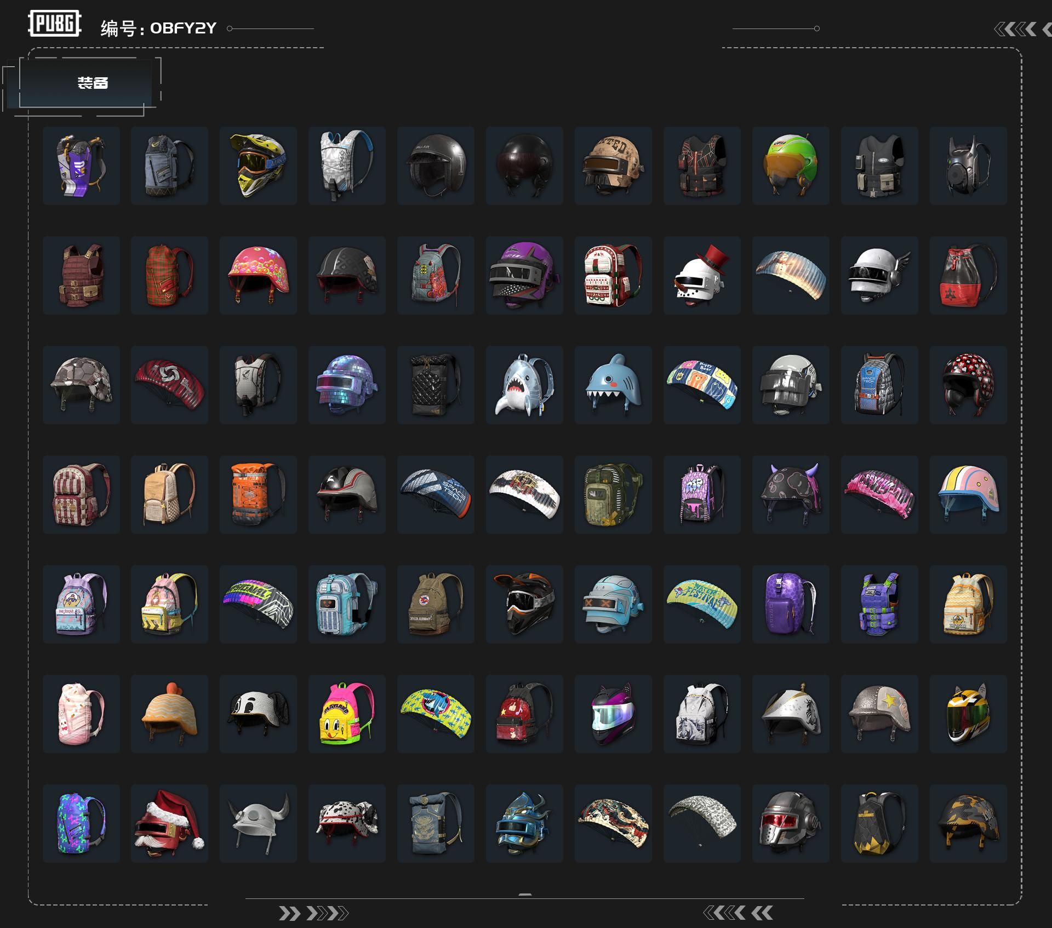This screenshot has width=1052, height=928.
Task: Click the PUBG logo
Action: (x=54, y=24)
